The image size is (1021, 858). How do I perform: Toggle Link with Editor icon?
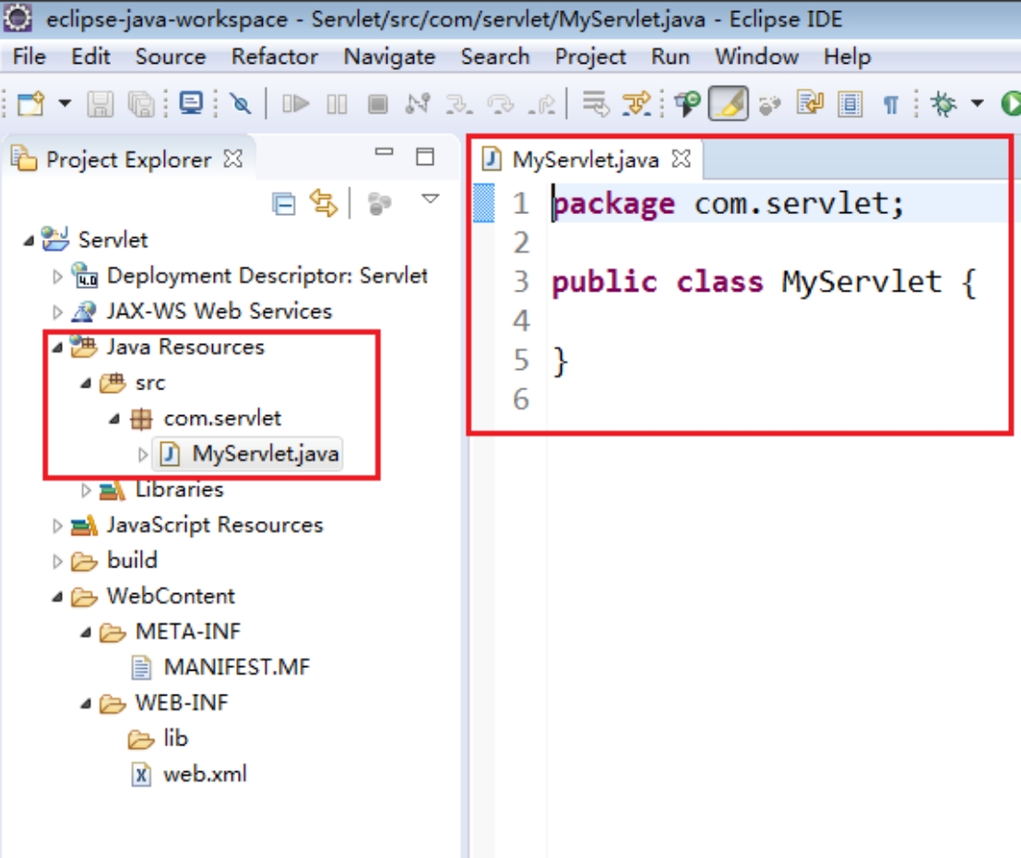click(x=324, y=203)
